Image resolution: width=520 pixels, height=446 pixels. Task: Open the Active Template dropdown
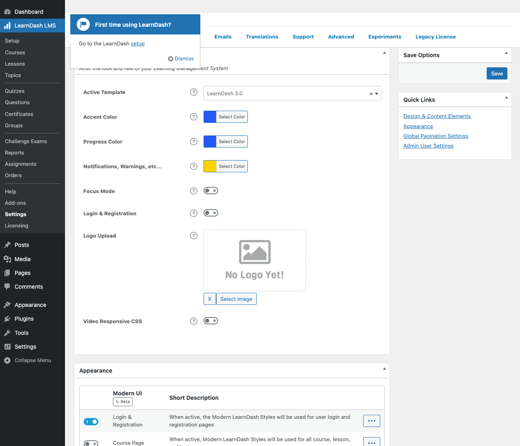pos(292,93)
